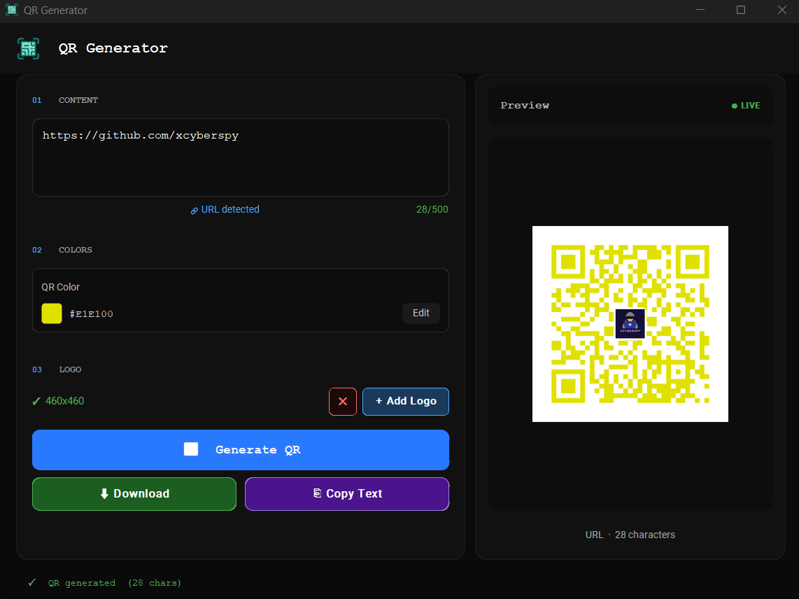
Task: Click the clipboard icon on Copy Text button
Action: click(x=317, y=493)
